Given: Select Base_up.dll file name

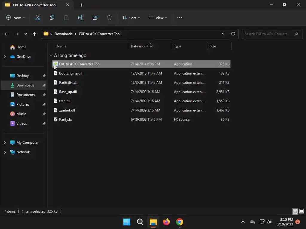Looking at the screenshot, I should [x=68, y=92].
